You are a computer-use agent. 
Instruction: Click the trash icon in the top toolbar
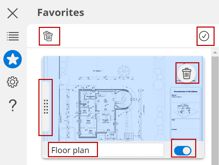(x=49, y=36)
